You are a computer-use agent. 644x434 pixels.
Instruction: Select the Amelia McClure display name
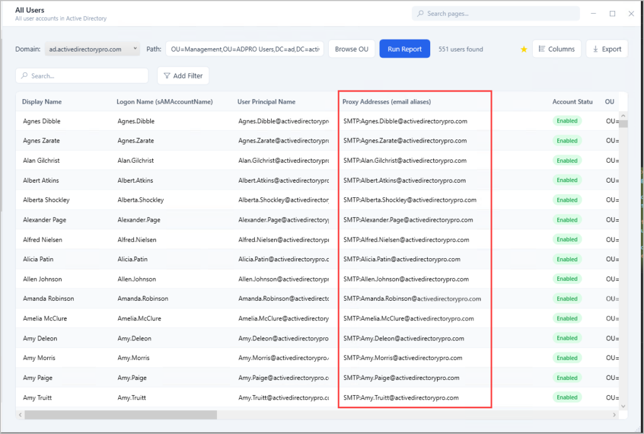click(45, 318)
